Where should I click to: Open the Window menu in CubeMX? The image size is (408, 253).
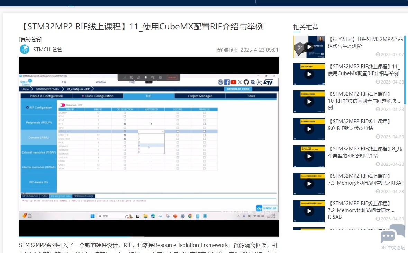pyautogui.click(x=101, y=82)
